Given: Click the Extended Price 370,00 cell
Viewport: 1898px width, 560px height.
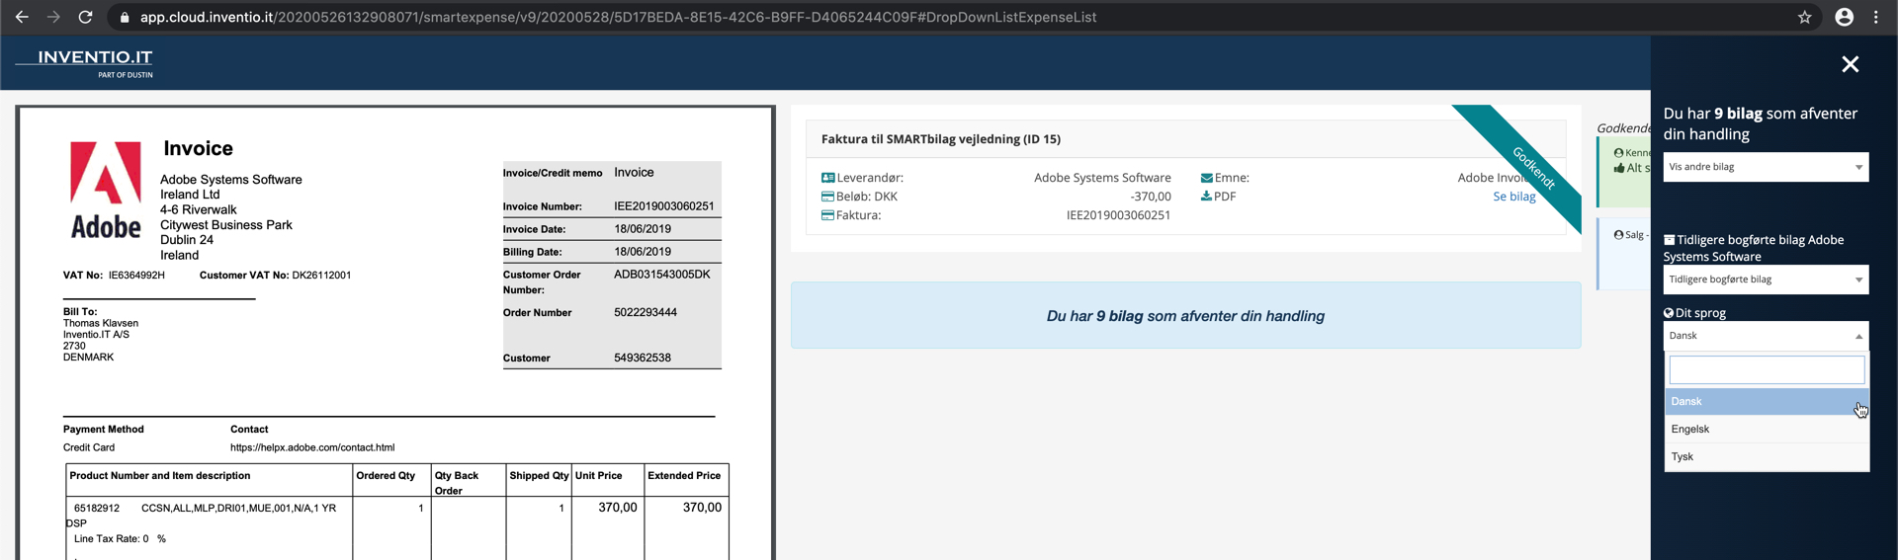Looking at the screenshot, I should tap(702, 508).
